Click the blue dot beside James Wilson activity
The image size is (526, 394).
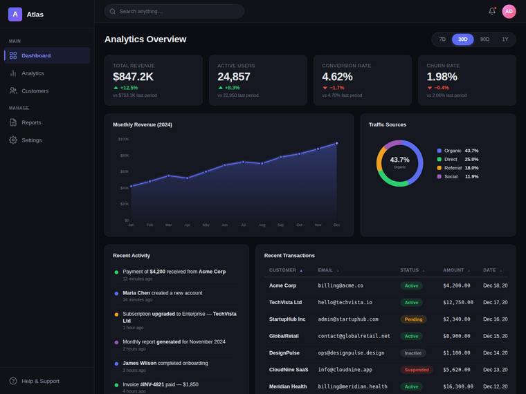pyautogui.click(x=116, y=364)
